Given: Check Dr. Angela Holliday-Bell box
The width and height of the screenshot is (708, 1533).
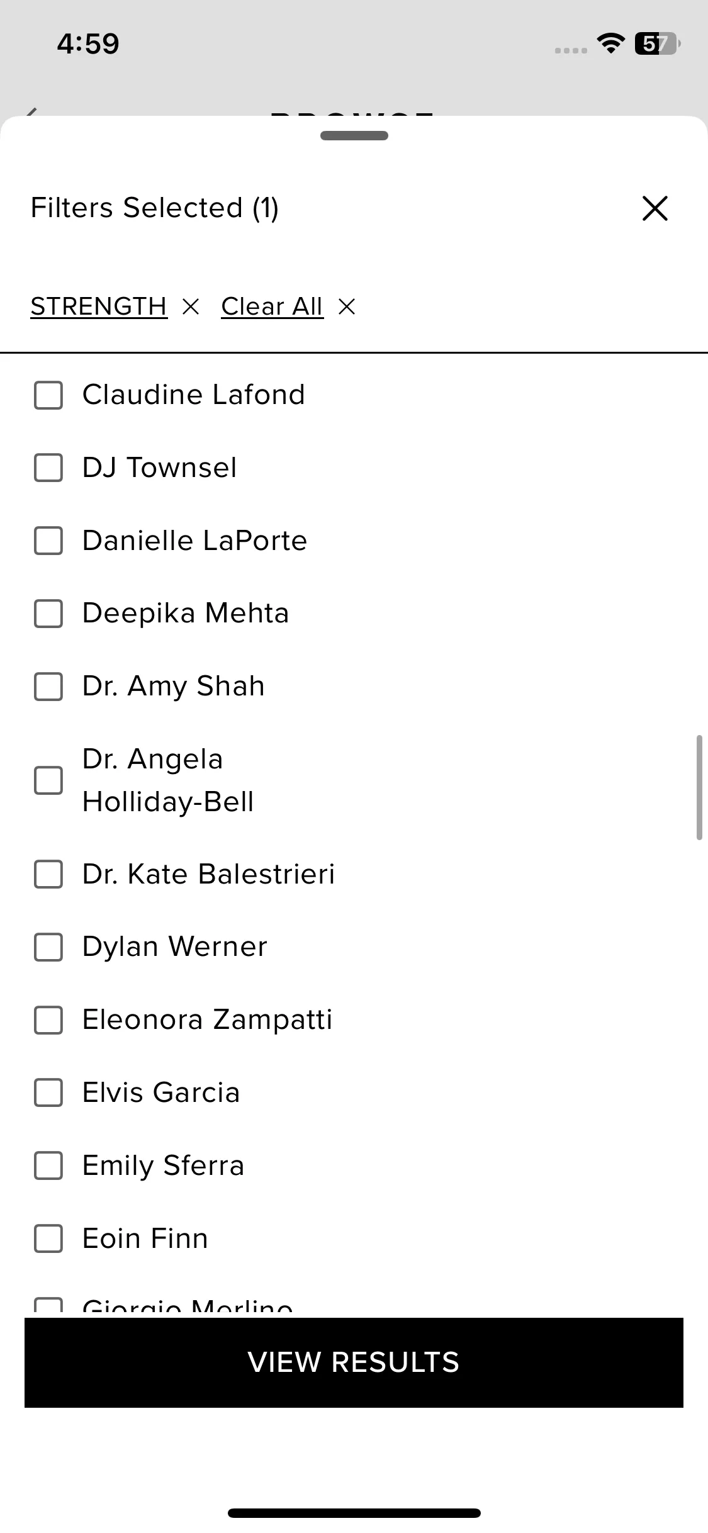Looking at the screenshot, I should point(48,780).
